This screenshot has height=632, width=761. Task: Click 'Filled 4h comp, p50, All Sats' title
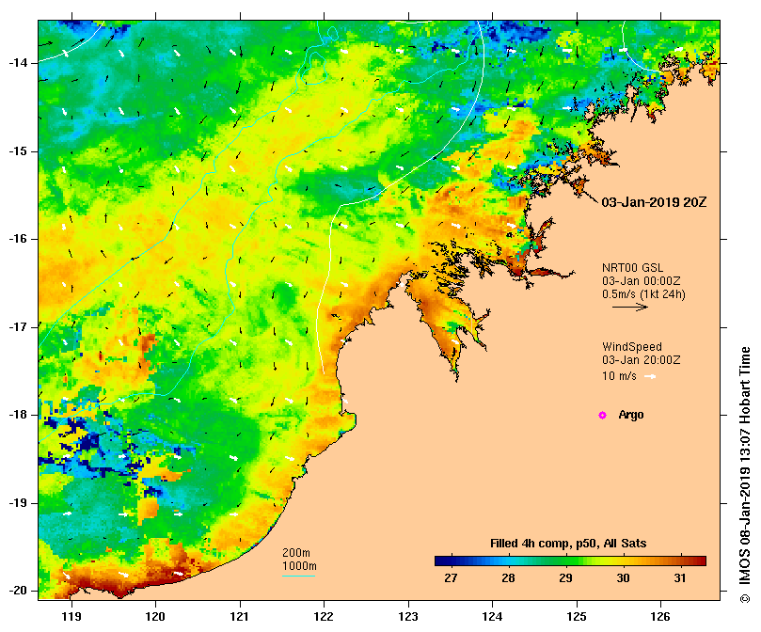tap(568, 544)
